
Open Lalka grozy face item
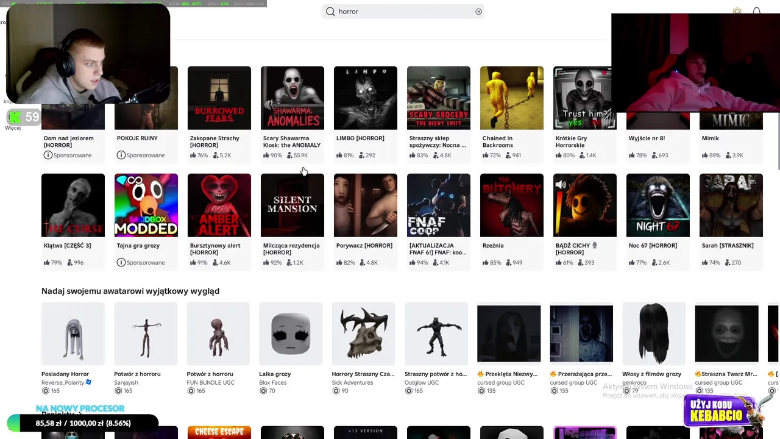click(x=291, y=334)
